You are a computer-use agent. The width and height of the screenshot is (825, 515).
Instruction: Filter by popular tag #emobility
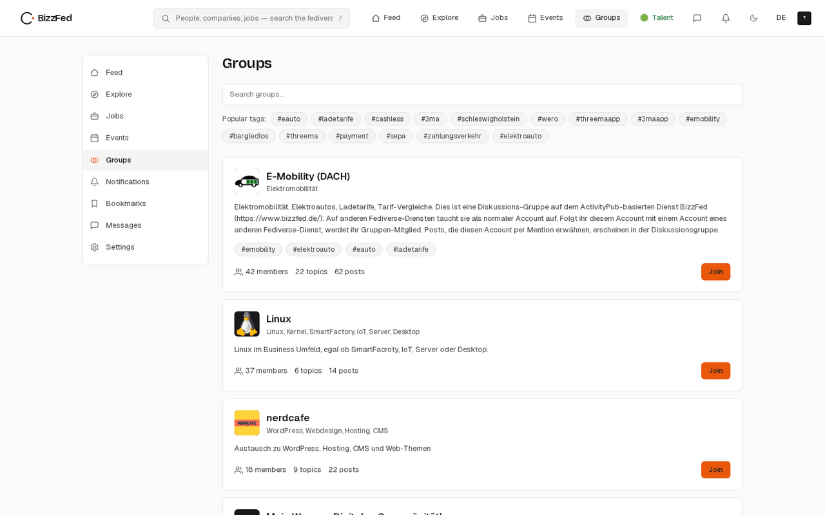tap(703, 119)
